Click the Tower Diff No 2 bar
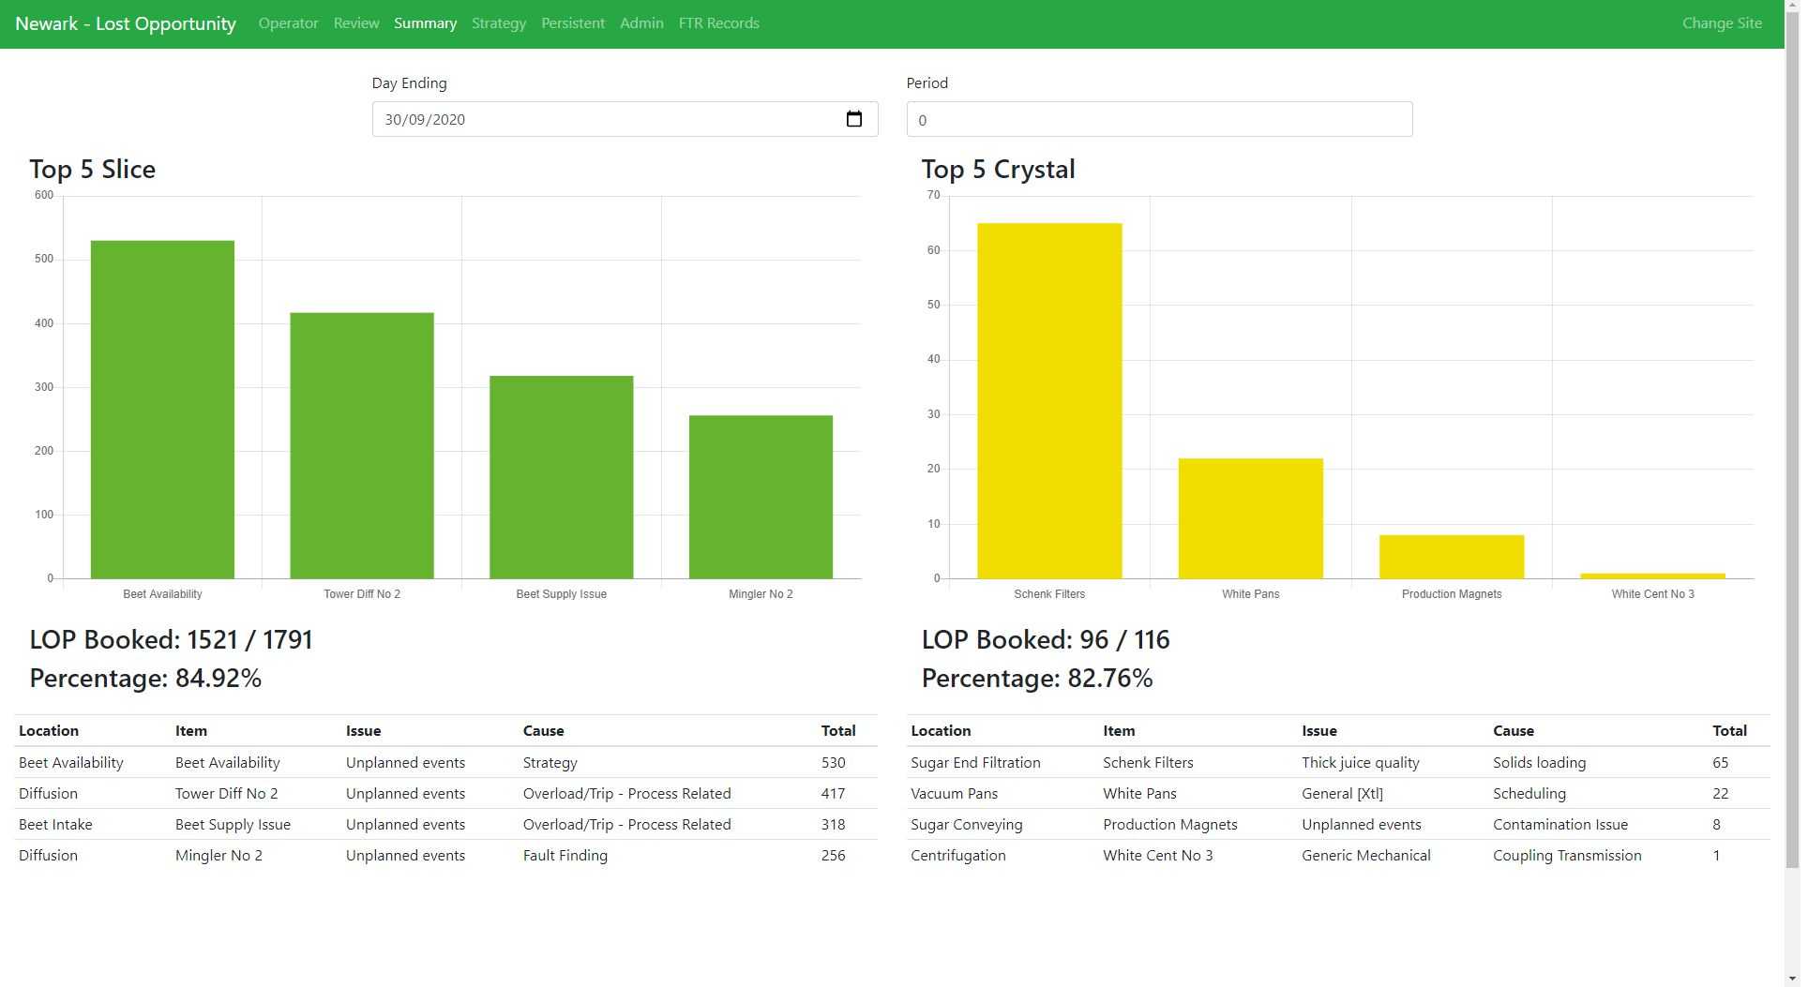This screenshot has height=987, width=1808. [363, 447]
